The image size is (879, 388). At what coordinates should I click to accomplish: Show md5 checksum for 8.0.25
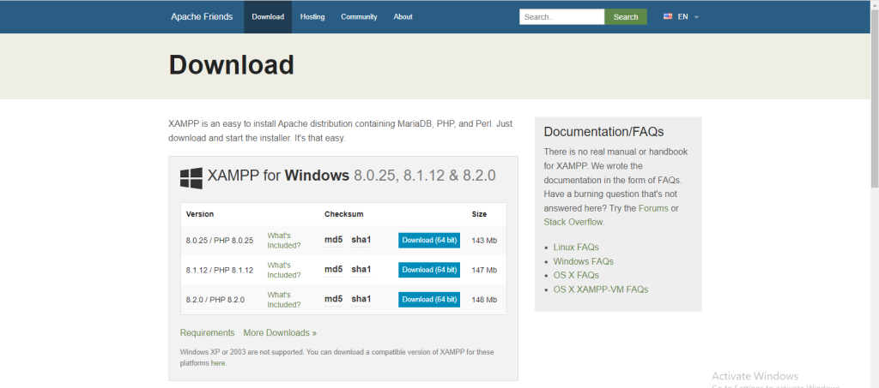(334, 240)
